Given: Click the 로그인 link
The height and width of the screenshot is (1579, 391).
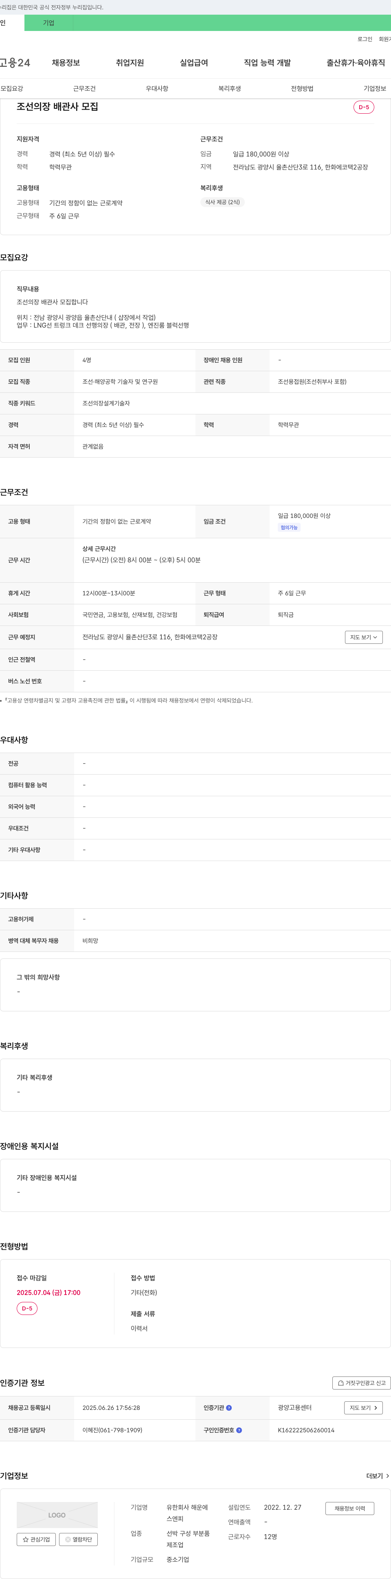Looking at the screenshot, I should (365, 39).
